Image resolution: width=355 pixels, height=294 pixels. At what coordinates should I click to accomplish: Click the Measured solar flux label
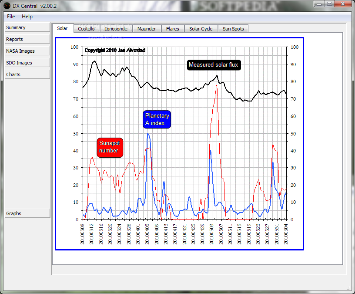(x=214, y=65)
